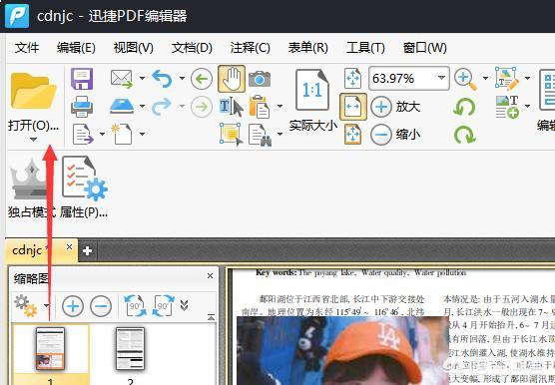
Task: Open the 表单(R) menu
Action: (307, 48)
